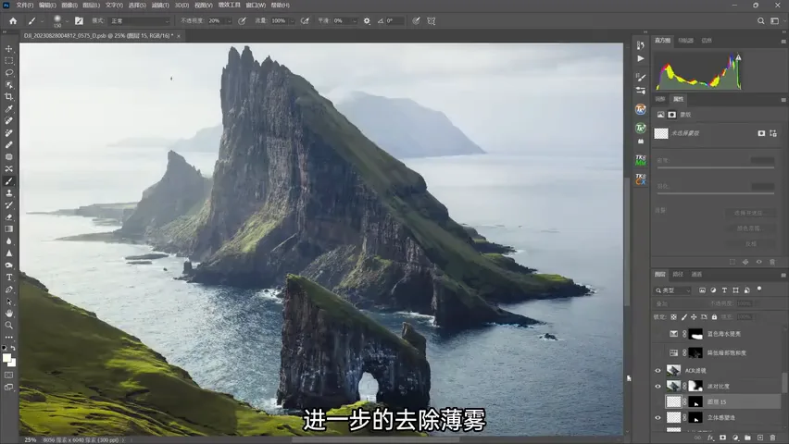Select the Brush tool in left toolbar

tap(9, 181)
